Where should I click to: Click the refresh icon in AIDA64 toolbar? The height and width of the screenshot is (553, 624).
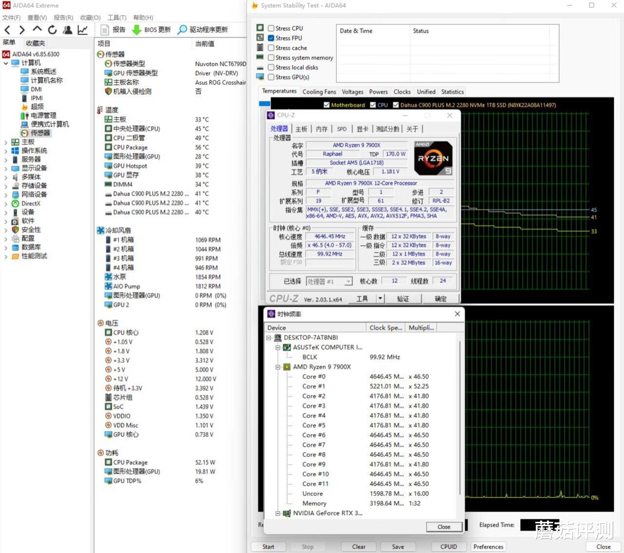52,30
